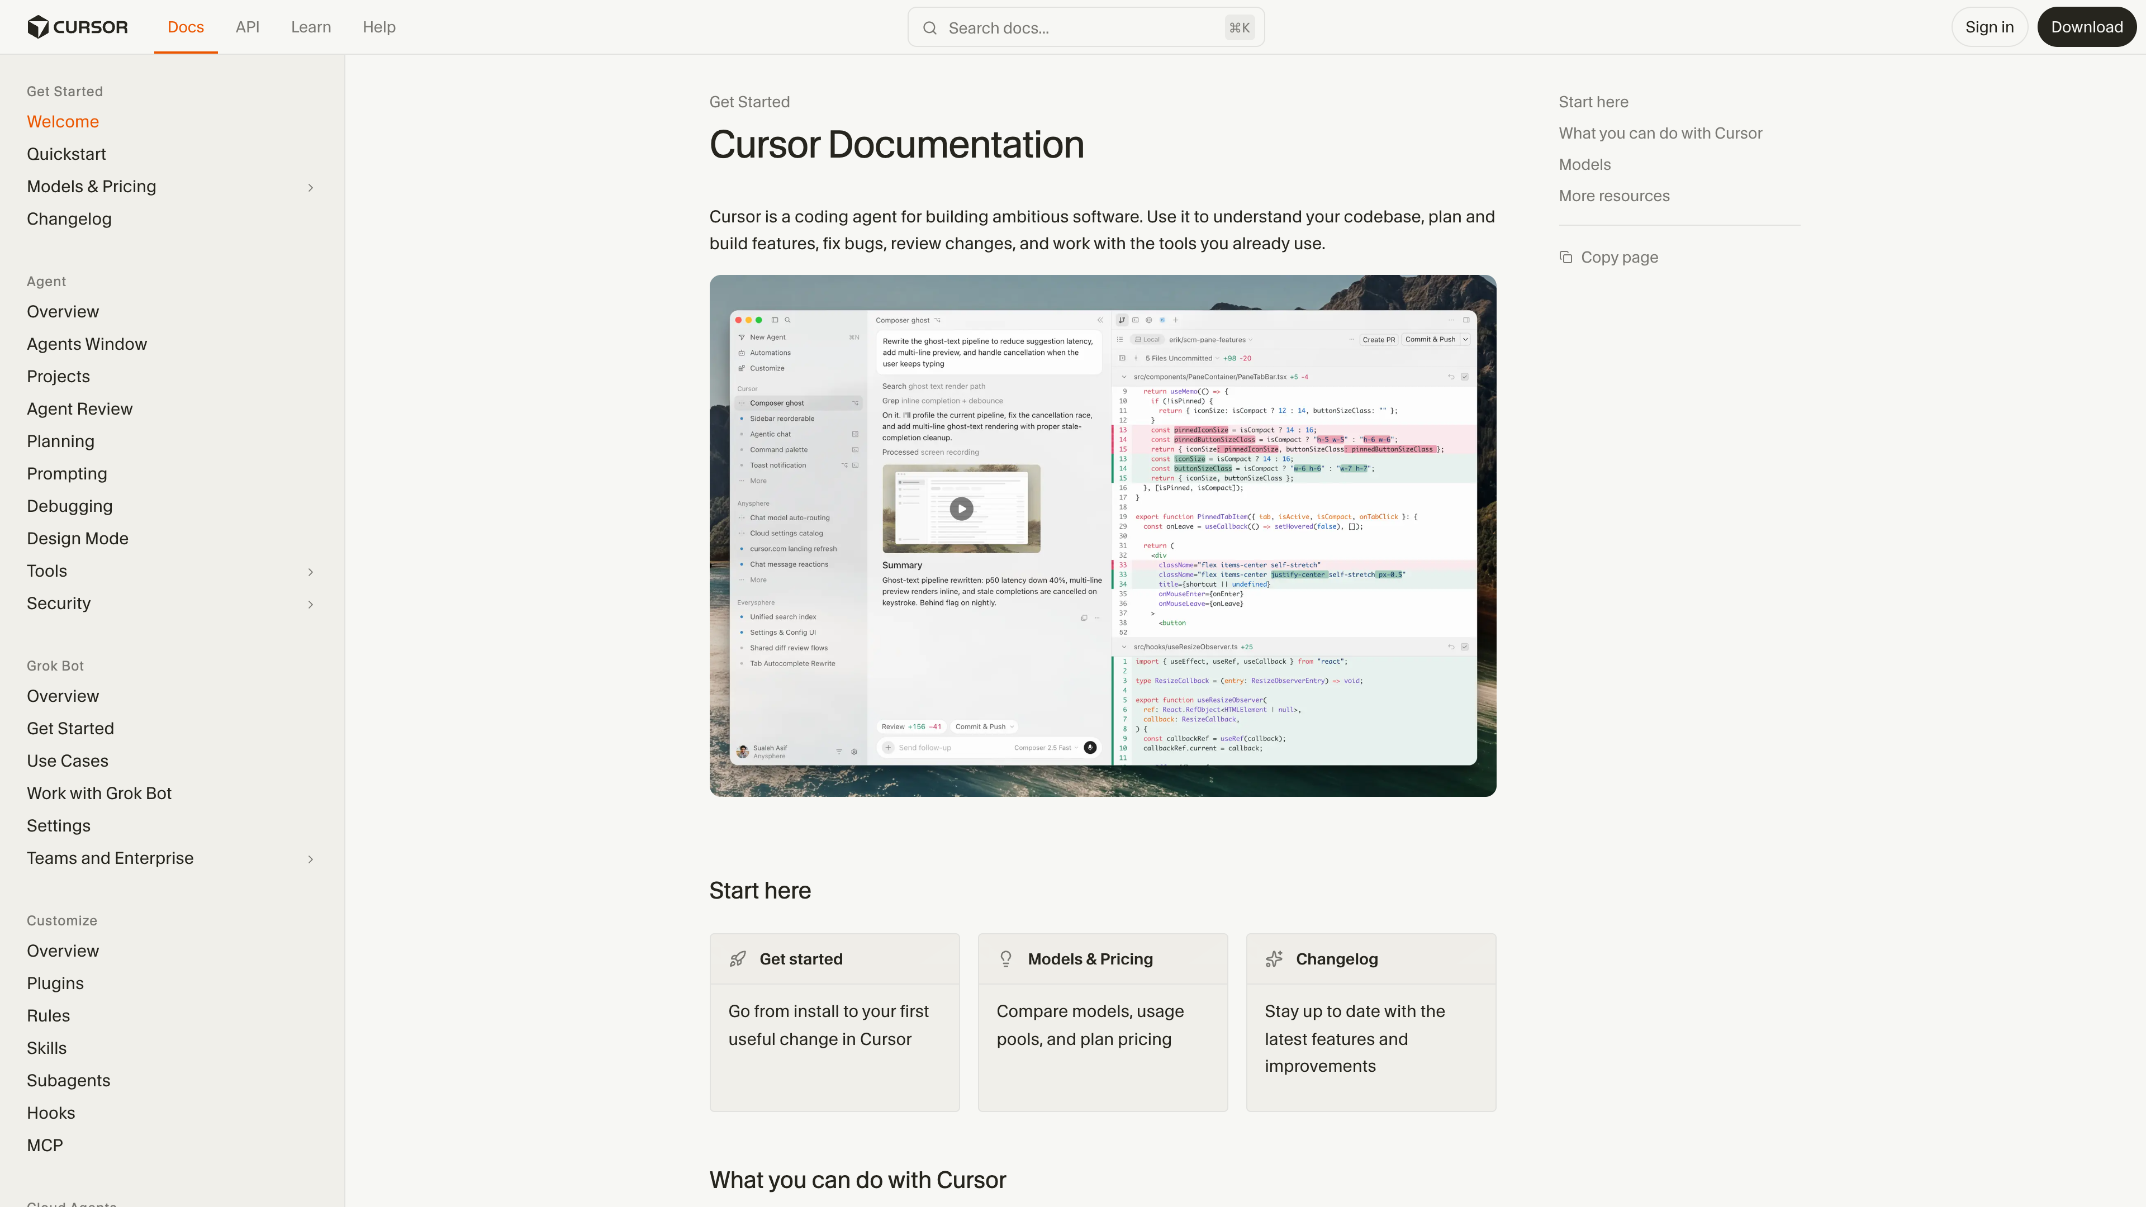Click the New Agent icon in the screenshot
The width and height of the screenshot is (2146, 1207).
pyautogui.click(x=742, y=338)
